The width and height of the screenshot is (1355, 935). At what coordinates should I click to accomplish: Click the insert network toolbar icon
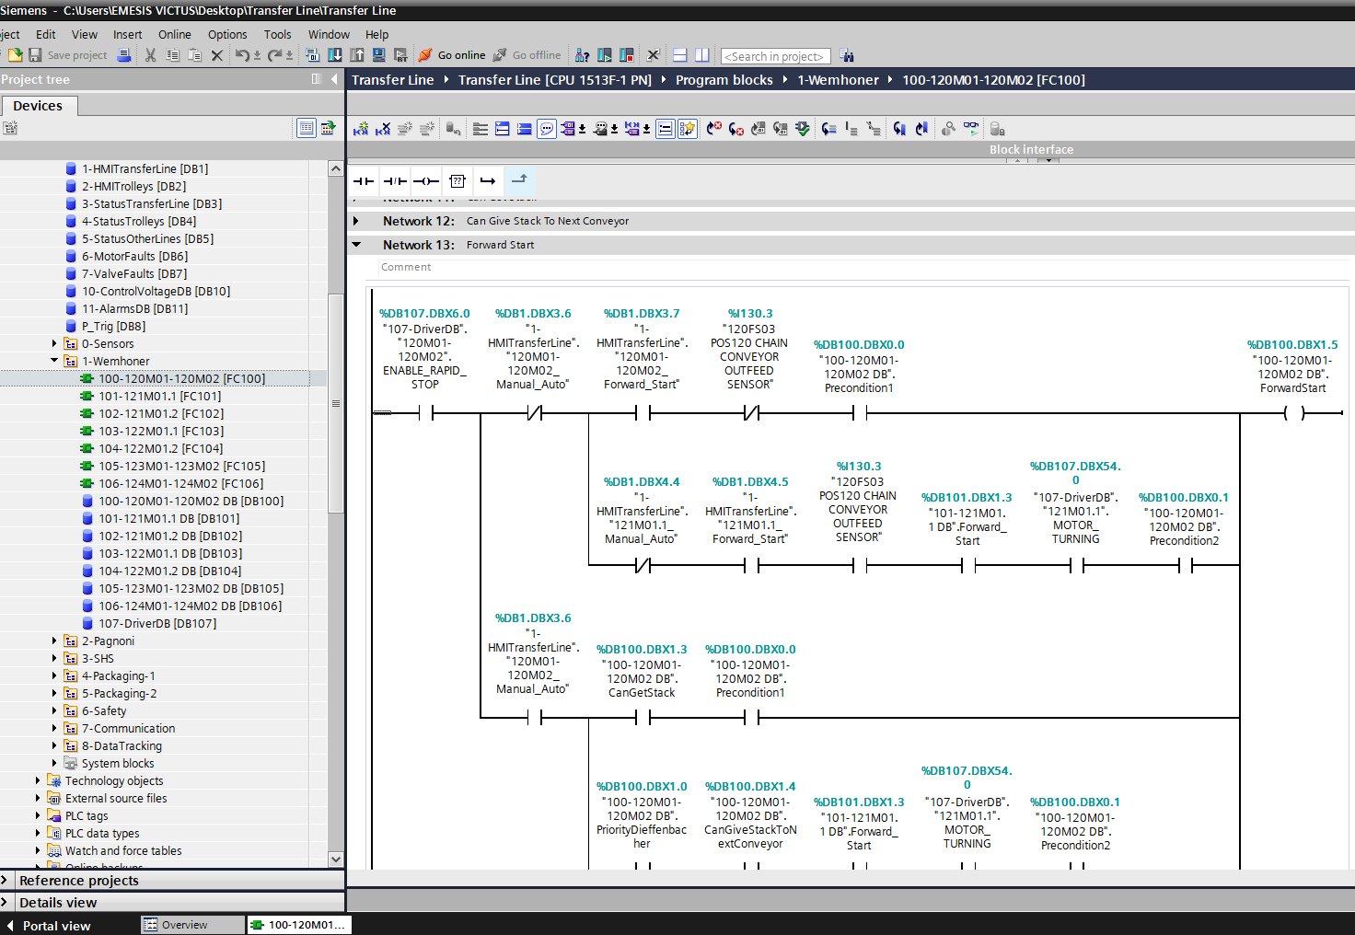(x=361, y=129)
